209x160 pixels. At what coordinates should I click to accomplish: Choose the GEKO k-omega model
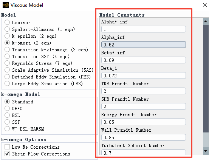pyautogui.click(x=7, y=108)
